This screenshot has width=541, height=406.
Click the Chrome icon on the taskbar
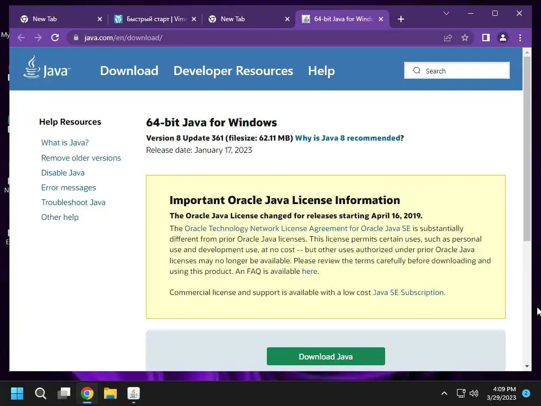tap(87, 393)
